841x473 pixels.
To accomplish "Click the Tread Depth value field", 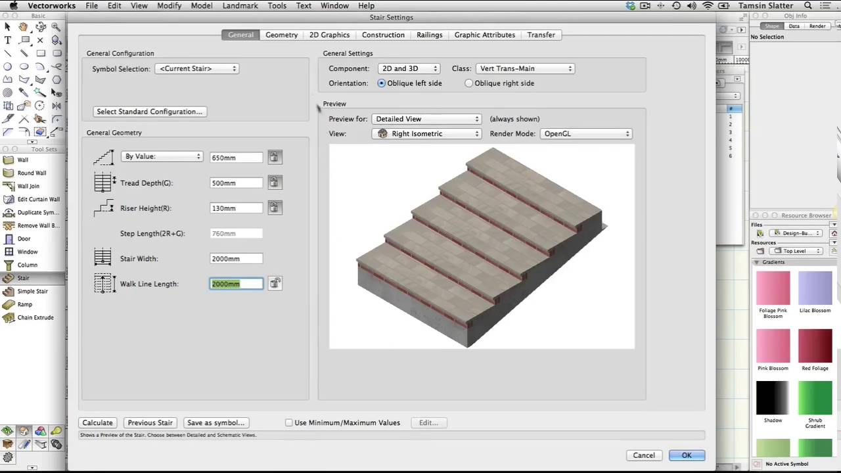I will [x=237, y=183].
